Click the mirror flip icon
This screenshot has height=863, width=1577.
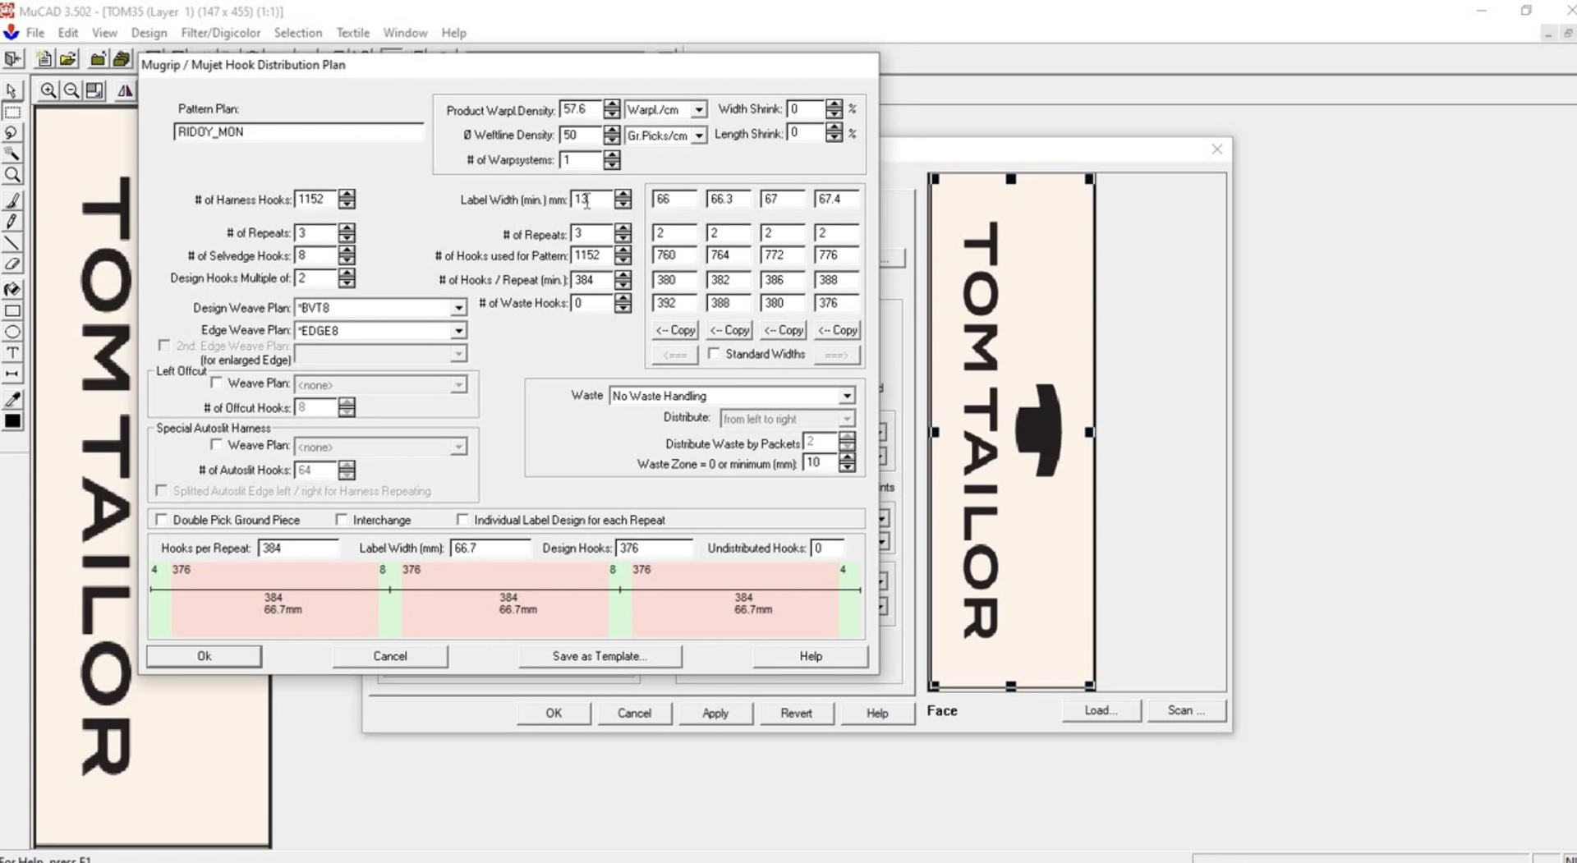[125, 91]
